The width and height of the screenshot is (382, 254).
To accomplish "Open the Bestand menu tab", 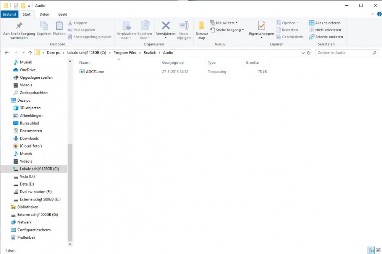I will pyautogui.click(x=10, y=15).
